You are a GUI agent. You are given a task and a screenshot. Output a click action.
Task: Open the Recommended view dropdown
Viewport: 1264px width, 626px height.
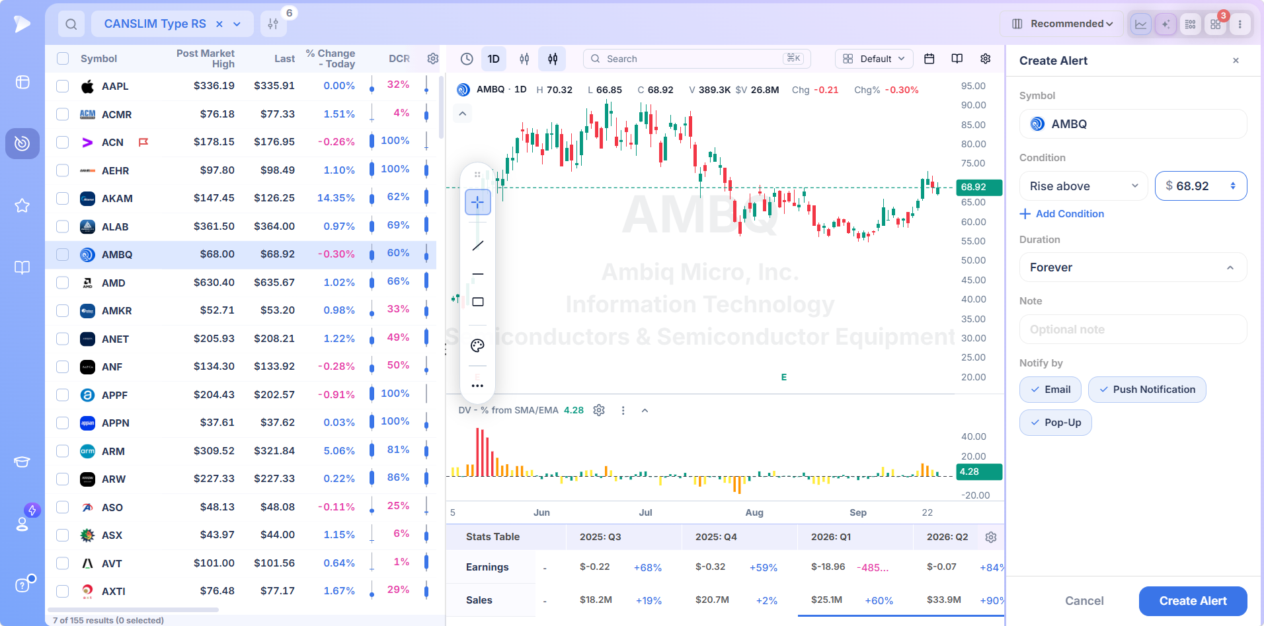point(1062,24)
